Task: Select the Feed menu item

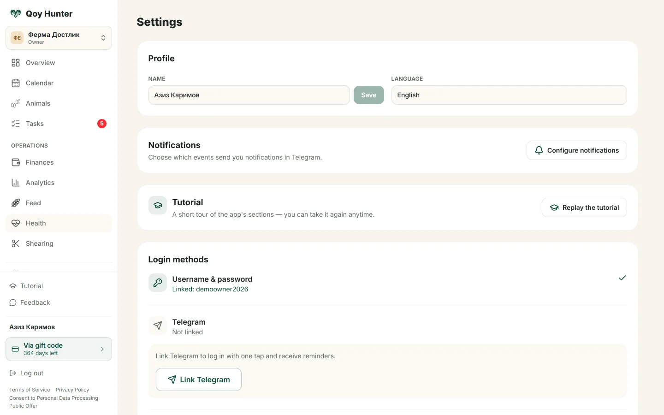Action: [59, 203]
